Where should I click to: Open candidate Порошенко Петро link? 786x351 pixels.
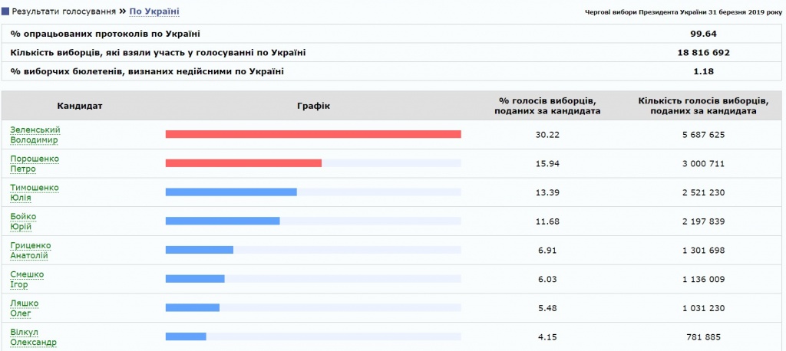coord(35,164)
